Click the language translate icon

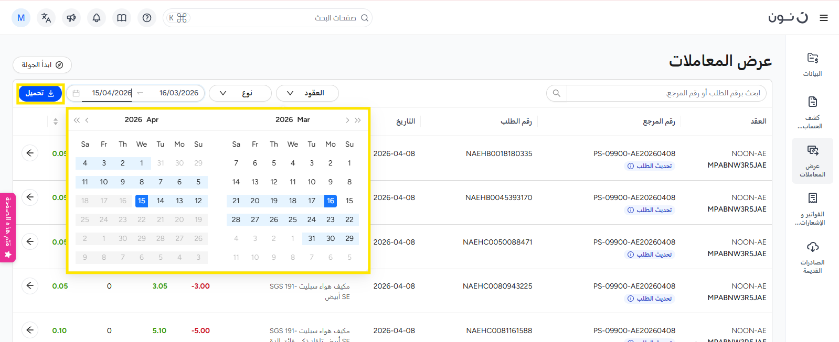point(46,18)
